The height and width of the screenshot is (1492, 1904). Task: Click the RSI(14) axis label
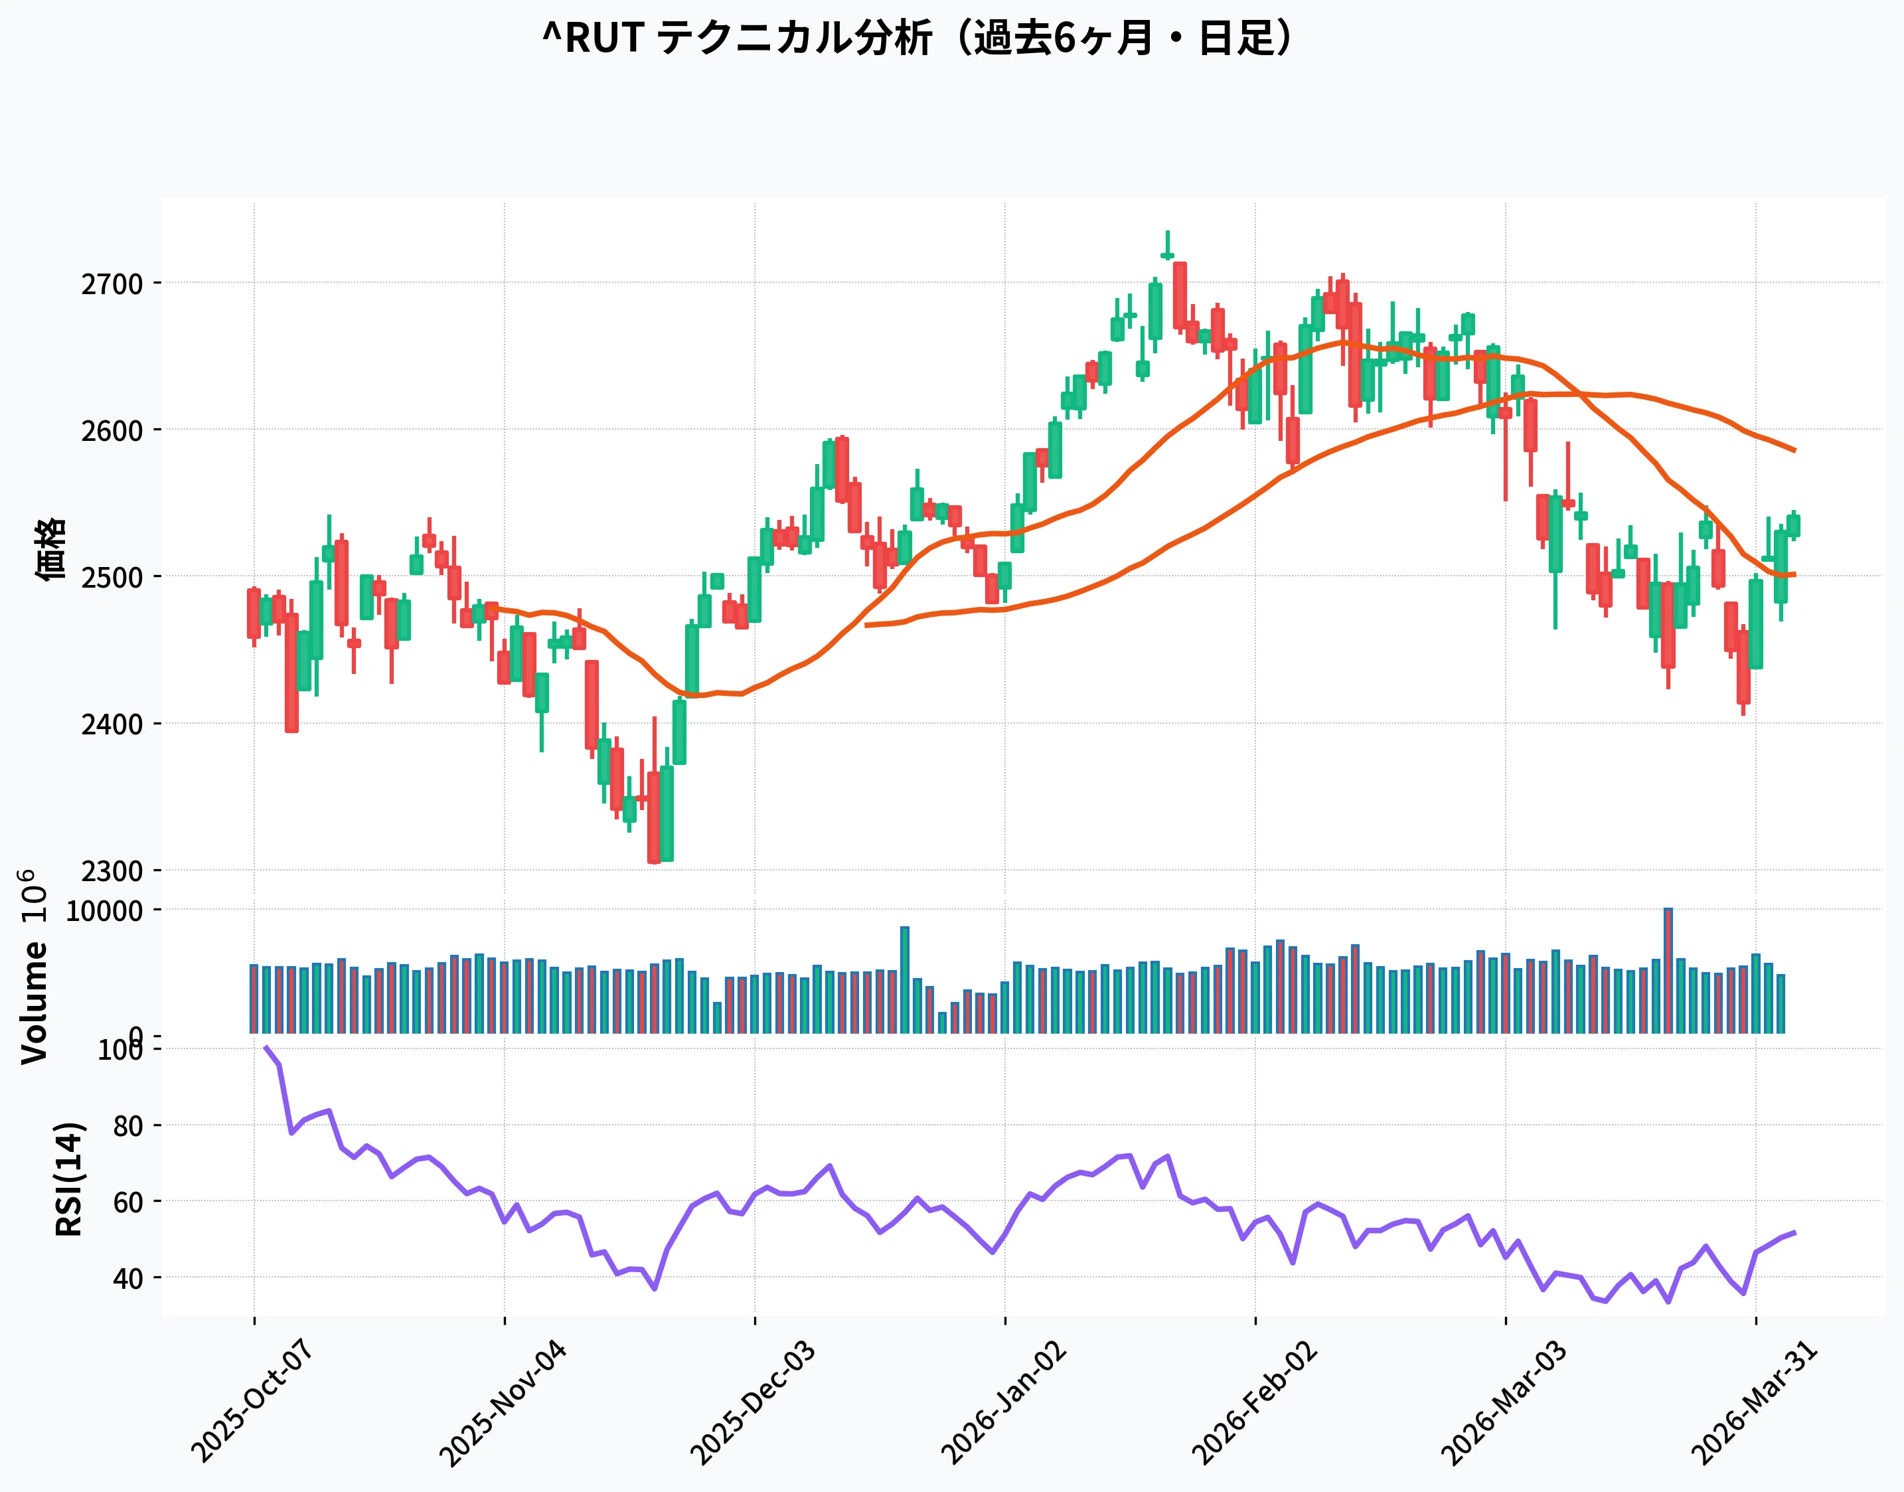click(x=69, y=1179)
